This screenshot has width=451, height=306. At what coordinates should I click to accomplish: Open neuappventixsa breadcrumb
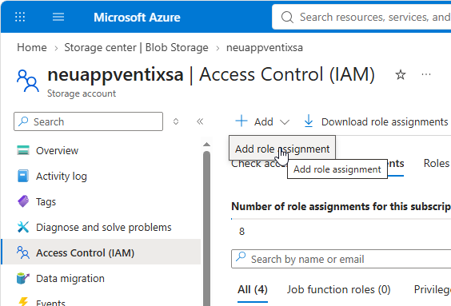click(x=265, y=47)
